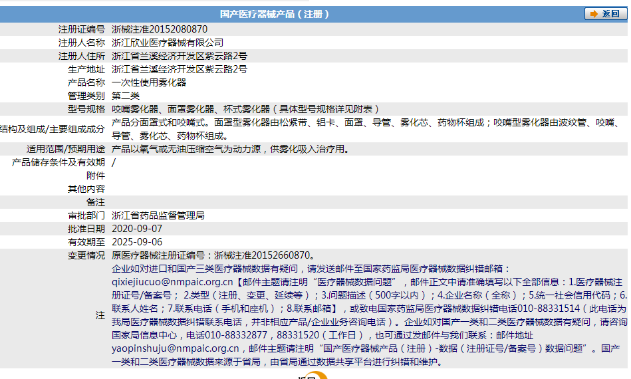
Task: Click the 生产地址 label
Action: [x=86, y=69]
